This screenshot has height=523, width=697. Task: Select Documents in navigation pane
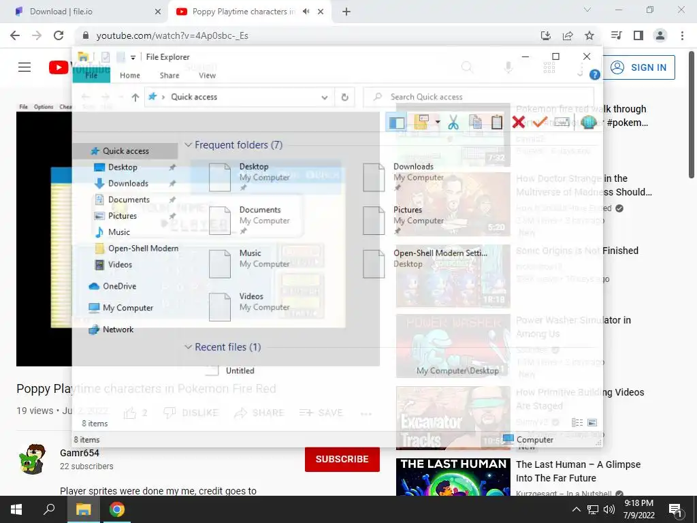click(x=129, y=200)
